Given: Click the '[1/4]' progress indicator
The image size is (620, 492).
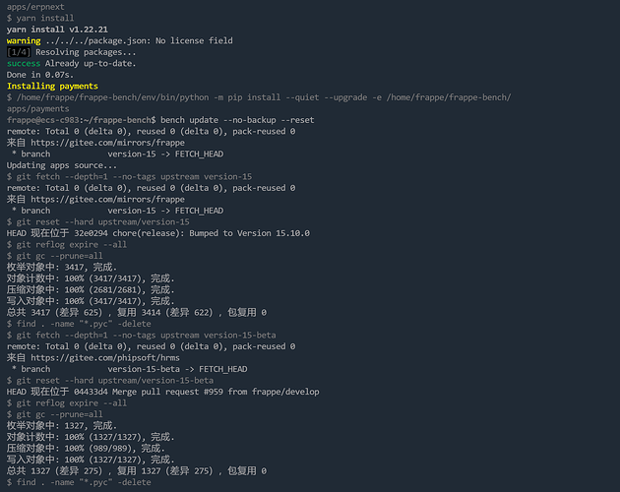Looking at the screenshot, I should pos(18,52).
